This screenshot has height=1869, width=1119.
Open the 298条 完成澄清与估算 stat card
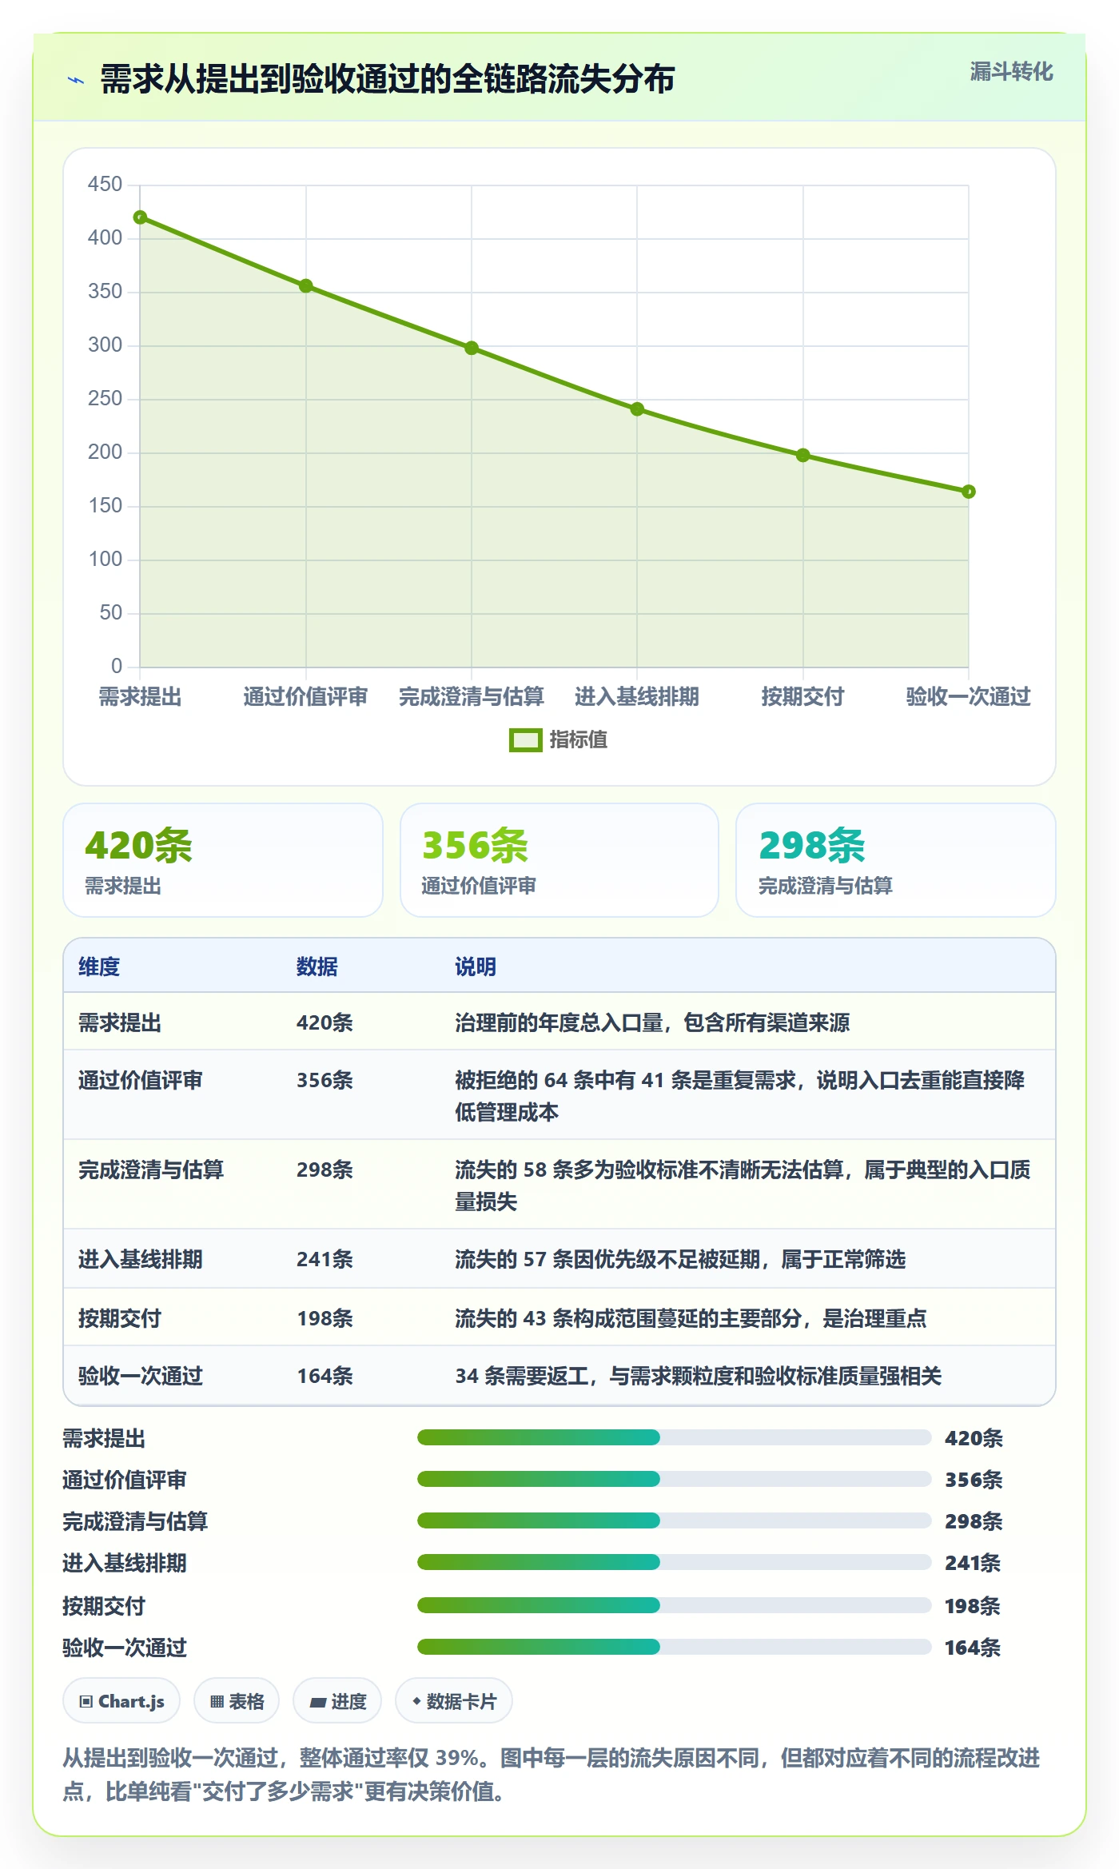coord(896,860)
